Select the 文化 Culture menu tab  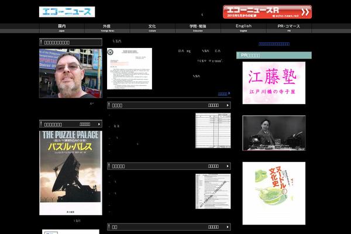click(x=153, y=28)
